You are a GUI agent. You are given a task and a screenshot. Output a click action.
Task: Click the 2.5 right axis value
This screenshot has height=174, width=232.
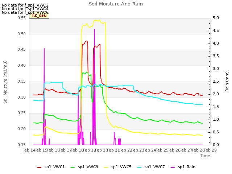point(216,81)
